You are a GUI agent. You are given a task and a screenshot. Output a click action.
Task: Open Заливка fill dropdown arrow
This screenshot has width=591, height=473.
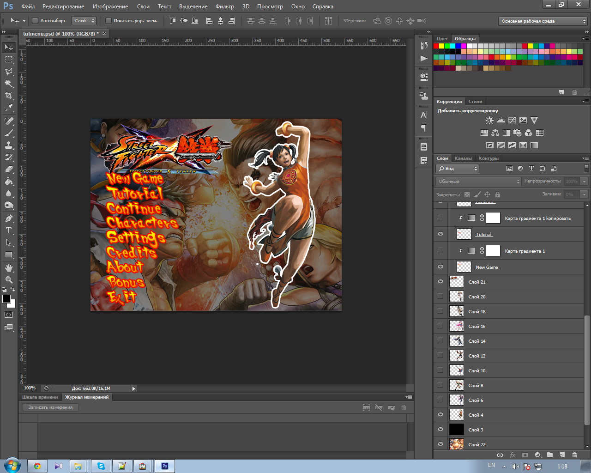point(585,194)
